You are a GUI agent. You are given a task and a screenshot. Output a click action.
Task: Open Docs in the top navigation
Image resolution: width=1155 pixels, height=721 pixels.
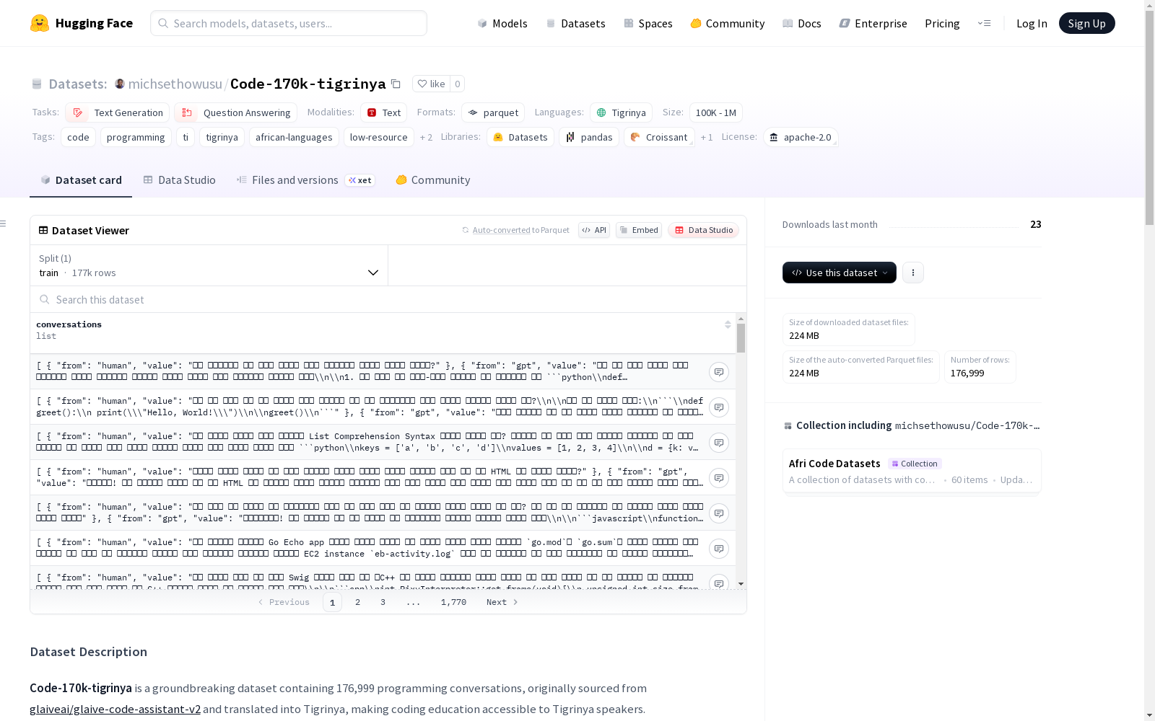[802, 23]
